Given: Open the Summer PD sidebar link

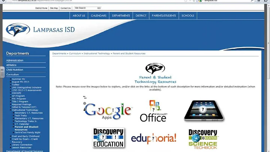Looking at the screenshot, I should 18,79.
